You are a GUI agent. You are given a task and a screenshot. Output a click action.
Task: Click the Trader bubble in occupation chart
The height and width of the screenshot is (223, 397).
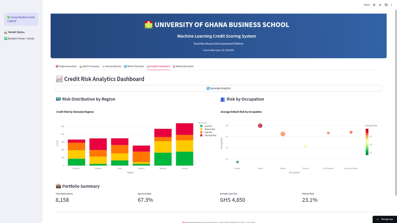pyautogui.click(x=260, y=126)
